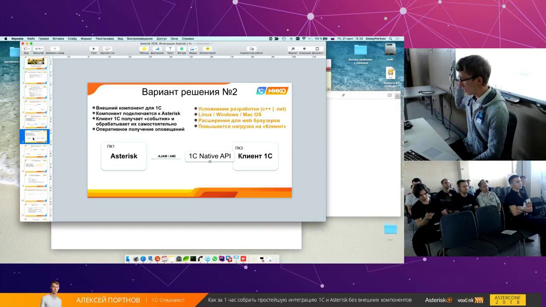546x307 pixels.
Task: Open the Вставка menu
Action: tap(58, 38)
